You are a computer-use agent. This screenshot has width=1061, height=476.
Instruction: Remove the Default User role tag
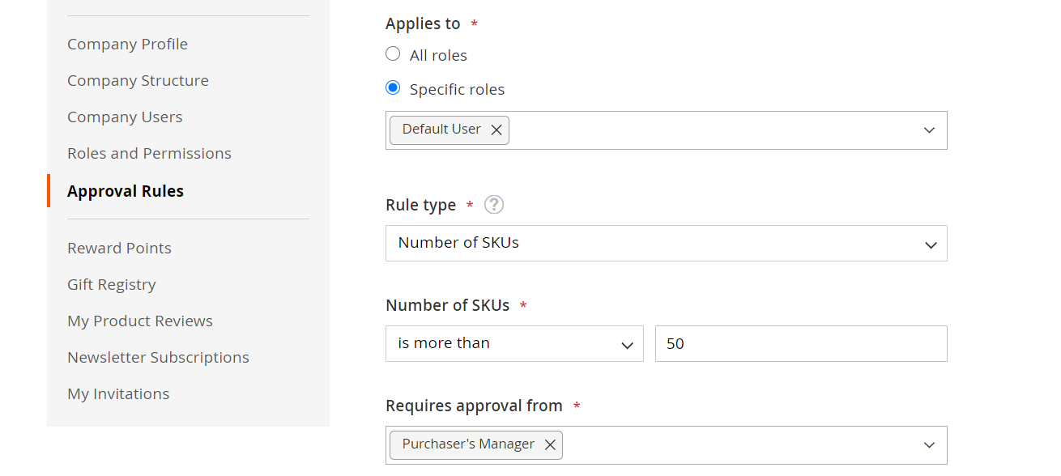496,130
